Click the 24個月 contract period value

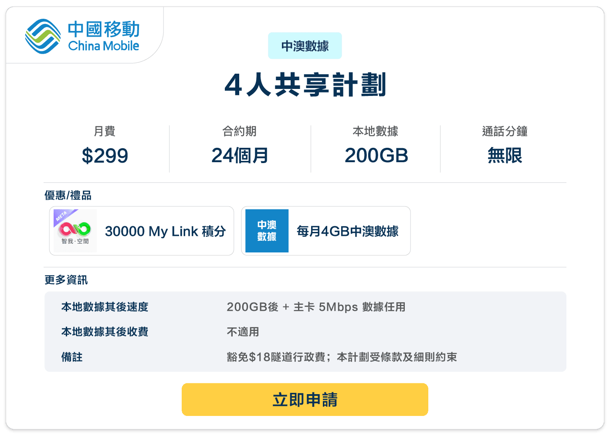coord(240,156)
